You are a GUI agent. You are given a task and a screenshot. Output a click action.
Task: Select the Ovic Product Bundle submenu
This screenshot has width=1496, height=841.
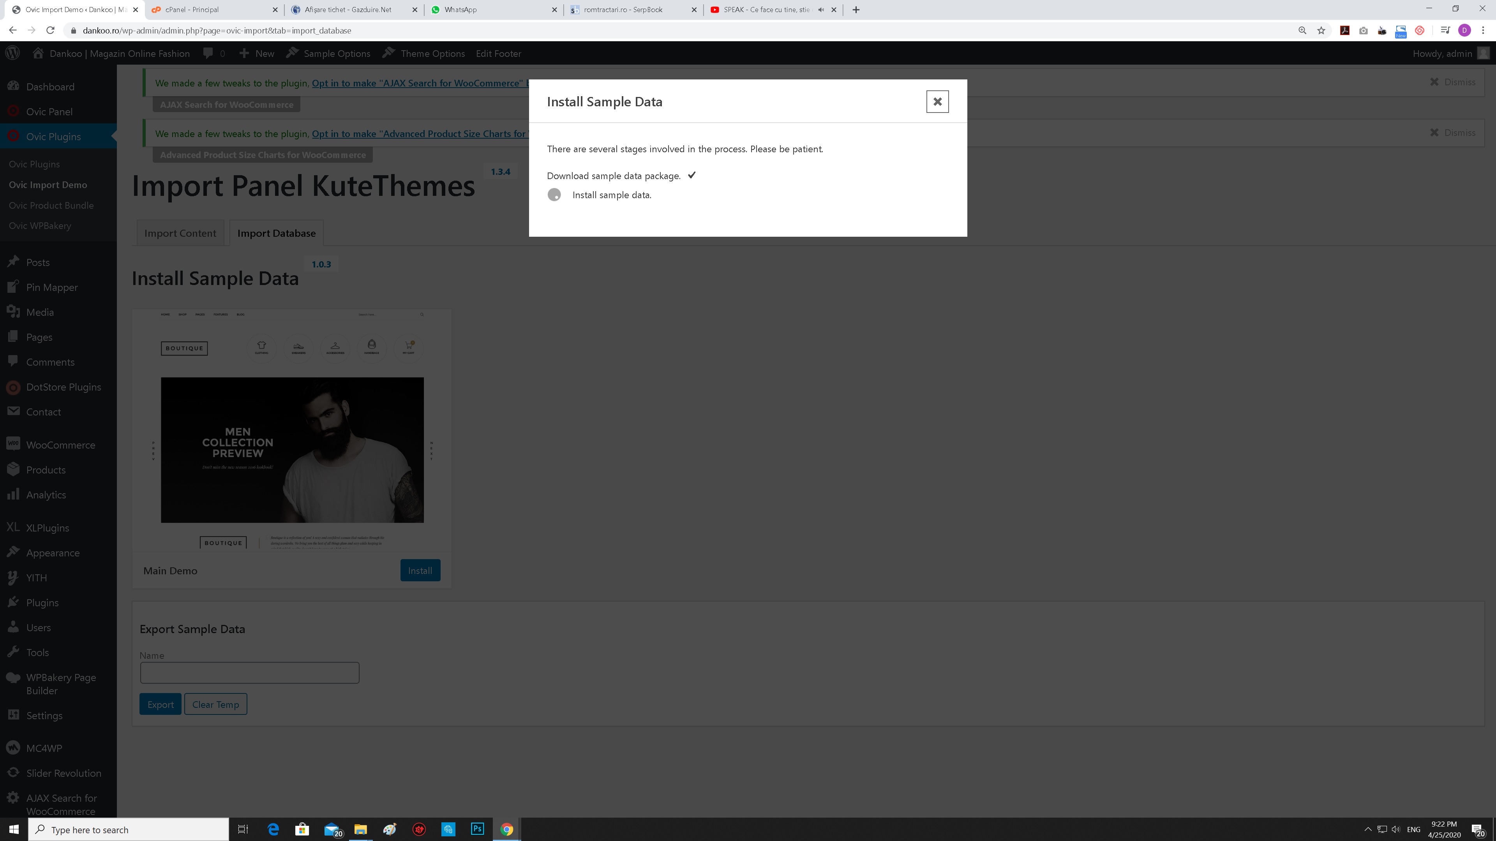tap(51, 206)
